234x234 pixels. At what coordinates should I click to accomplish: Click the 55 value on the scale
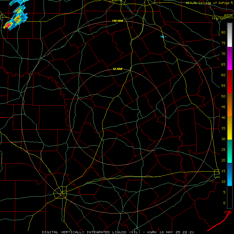click(223, 86)
